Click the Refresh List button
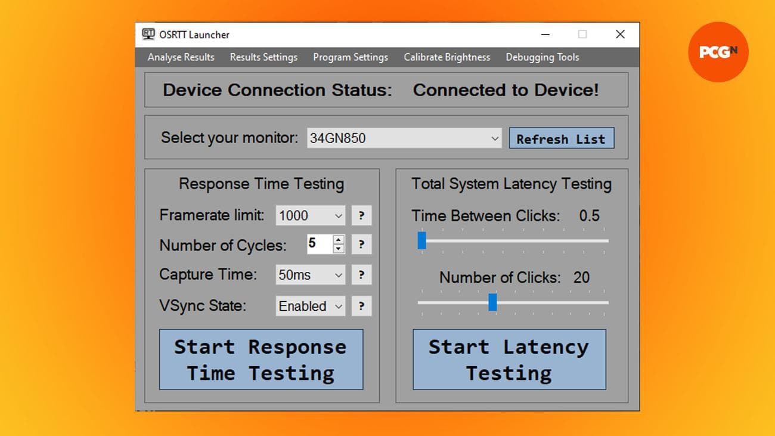775x436 pixels. click(561, 138)
